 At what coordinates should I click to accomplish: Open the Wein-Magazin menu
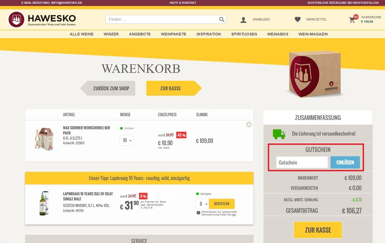(313, 34)
